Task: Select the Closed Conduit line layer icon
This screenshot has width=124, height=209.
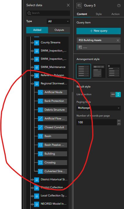Action: pos(40,127)
